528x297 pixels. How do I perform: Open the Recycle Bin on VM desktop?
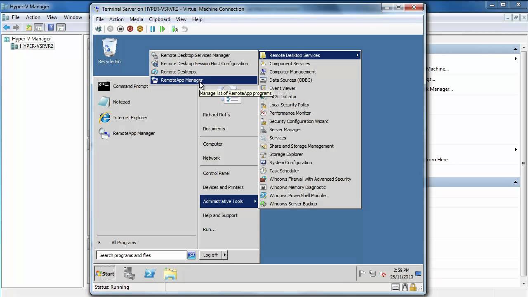pos(109,51)
